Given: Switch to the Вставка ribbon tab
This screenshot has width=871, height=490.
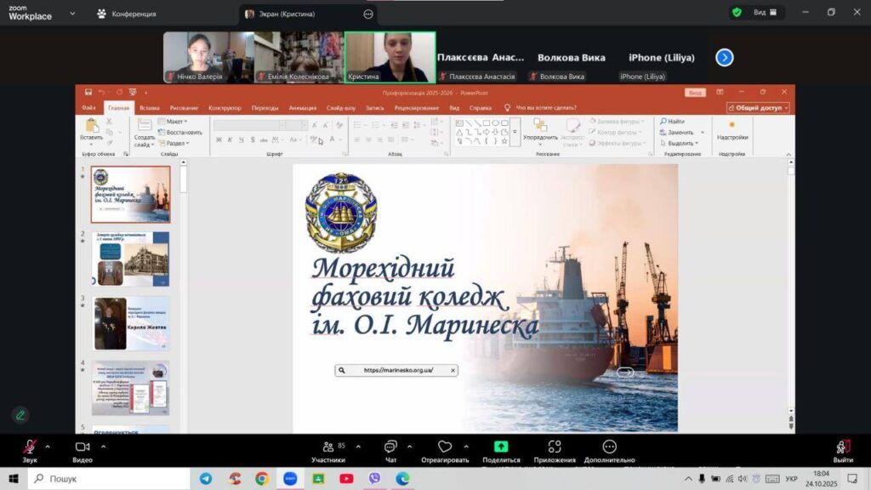Looking at the screenshot, I should (x=149, y=108).
